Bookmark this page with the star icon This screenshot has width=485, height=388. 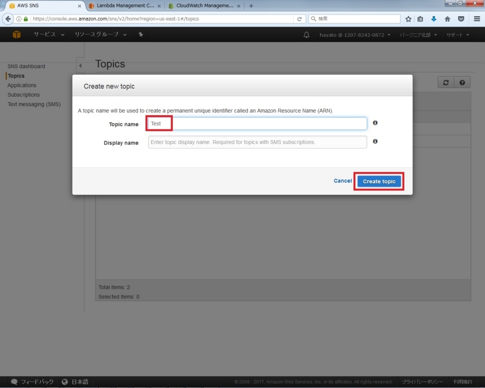(x=408, y=19)
